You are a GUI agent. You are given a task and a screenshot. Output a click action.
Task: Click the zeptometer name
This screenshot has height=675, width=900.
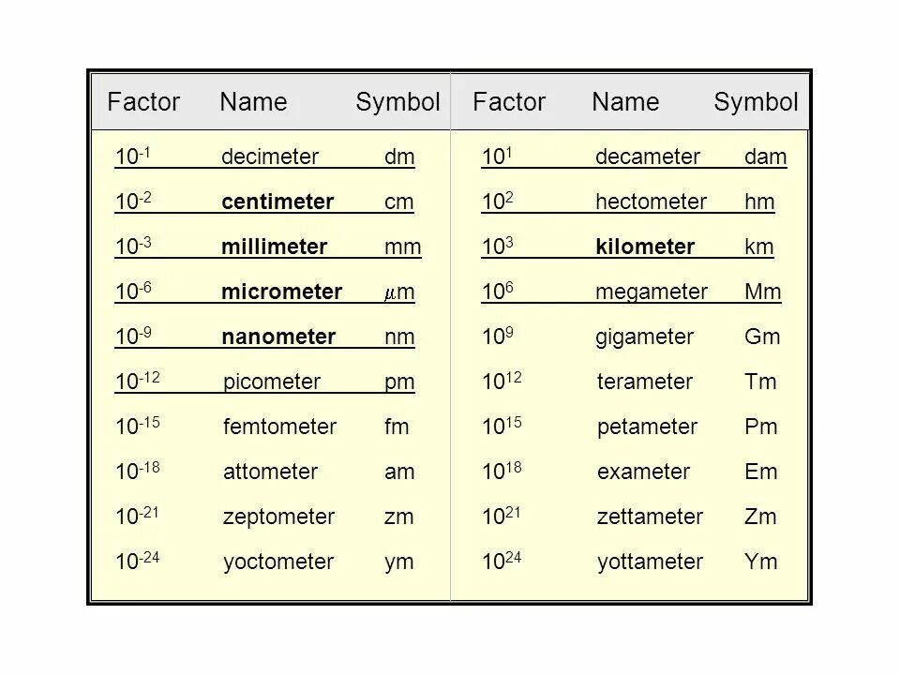[x=278, y=517]
